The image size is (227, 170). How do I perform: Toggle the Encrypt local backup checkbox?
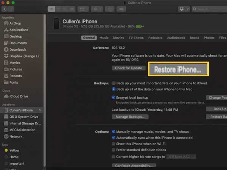coord(113,97)
